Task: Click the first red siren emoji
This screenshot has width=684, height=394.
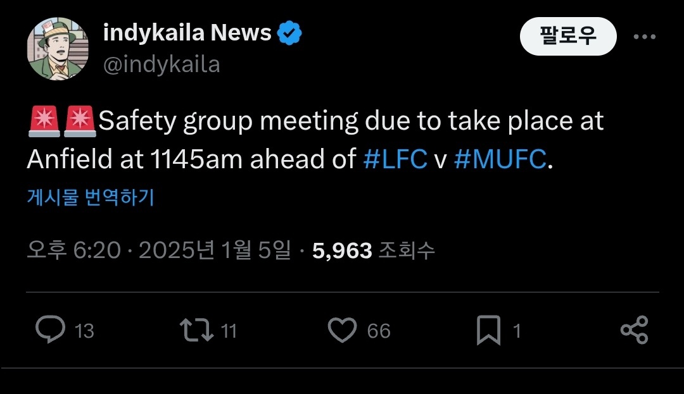Action: [x=44, y=122]
